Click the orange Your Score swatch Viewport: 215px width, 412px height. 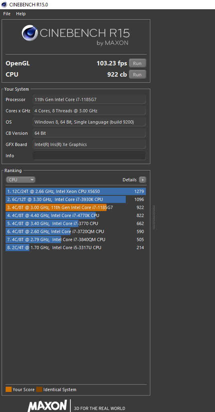point(9,390)
